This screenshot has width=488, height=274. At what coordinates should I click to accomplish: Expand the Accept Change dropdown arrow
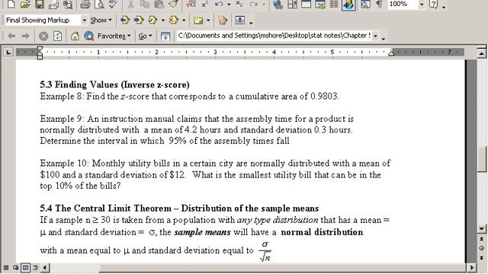pyautogui.click(x=162, y=21)
